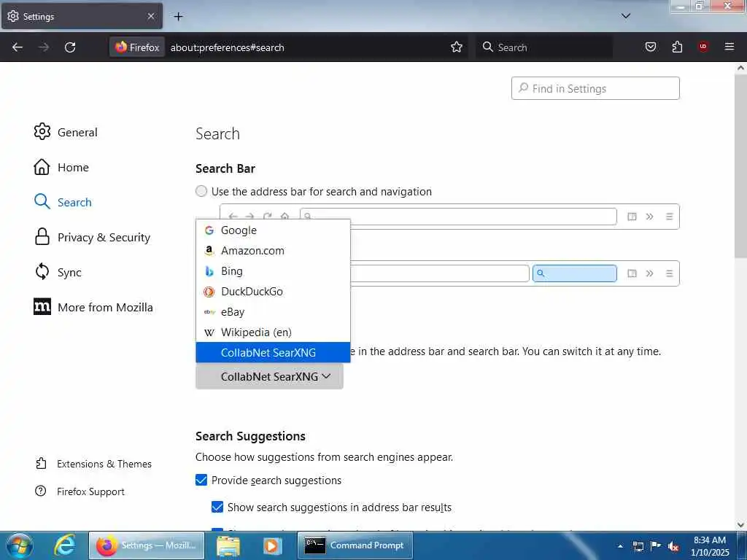List all tabs with the chevron button
Image resolution: width=747 pixels, height=560 pixels.
pyautogui.click(x=626, y=16)
